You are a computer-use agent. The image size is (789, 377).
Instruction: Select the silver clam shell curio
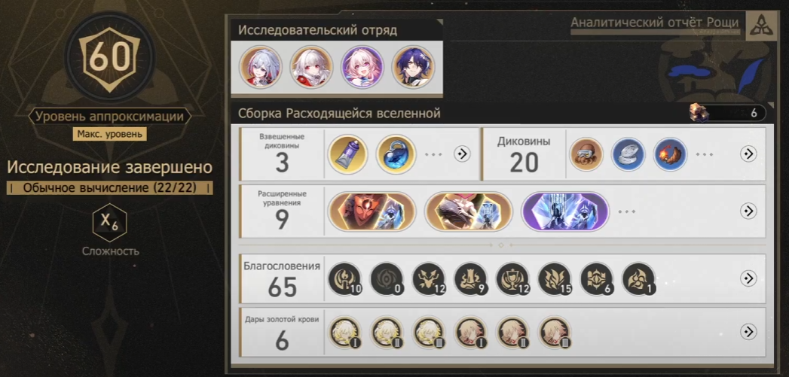pyautogui.click(x=628, y=154)
